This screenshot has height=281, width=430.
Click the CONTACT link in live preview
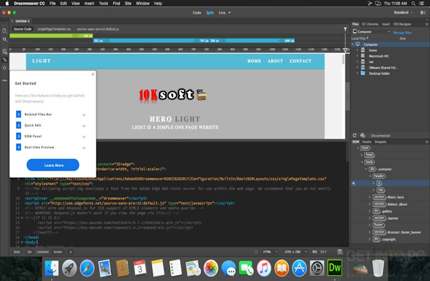(x=300, y=61)
